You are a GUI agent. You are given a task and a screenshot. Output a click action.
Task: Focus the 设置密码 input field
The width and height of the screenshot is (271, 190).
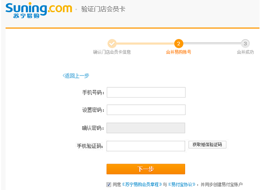coord(146,110)
